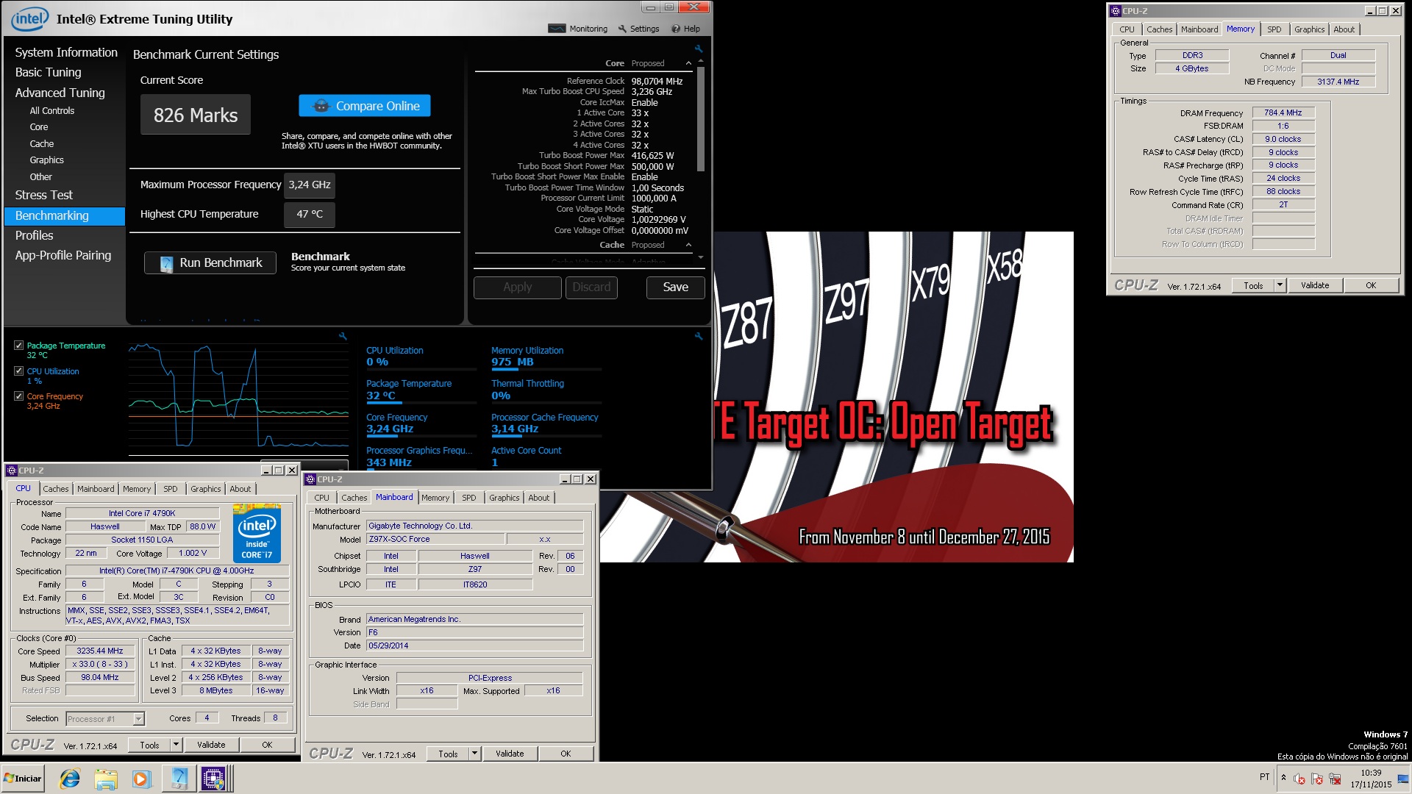The width and height of the screenshot is (1412, 794).
Task: Open Windows Explorer from taskbar
Action: pyautogui.click(x=106, y=779)
